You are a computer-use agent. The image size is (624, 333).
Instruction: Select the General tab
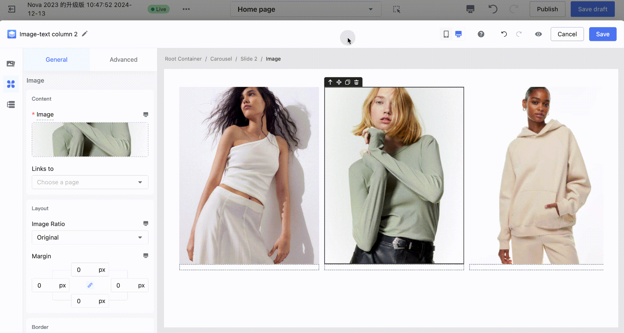click(x=56, y=60)
